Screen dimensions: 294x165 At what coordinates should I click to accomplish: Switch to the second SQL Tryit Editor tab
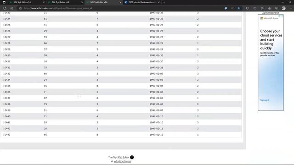tap(65, 2)
